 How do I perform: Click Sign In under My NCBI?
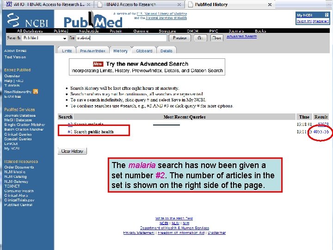click(304, 21)
